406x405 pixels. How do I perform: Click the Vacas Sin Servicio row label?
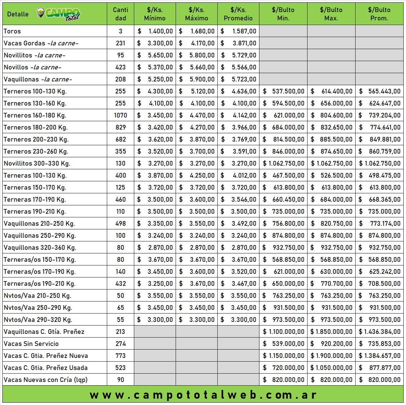tap(31, 344)
